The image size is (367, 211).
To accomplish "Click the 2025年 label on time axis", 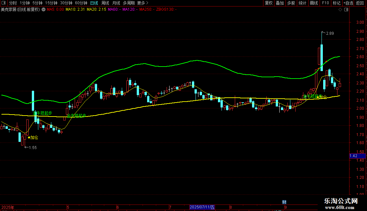I will 8,207.
